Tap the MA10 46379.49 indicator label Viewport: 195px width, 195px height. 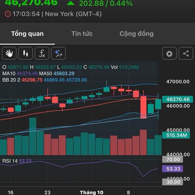[x=20, y=73]
